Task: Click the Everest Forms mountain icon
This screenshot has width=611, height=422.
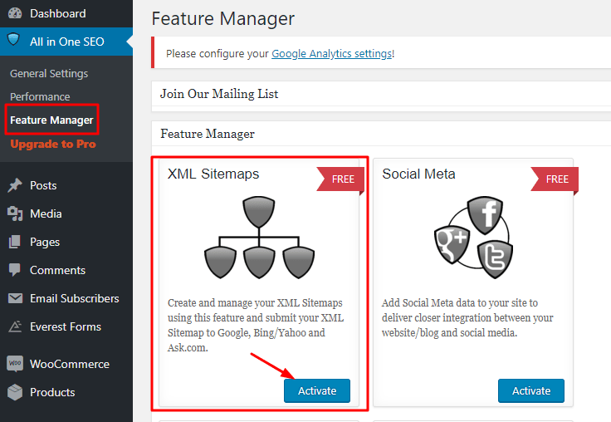Action: pos(15,326)
